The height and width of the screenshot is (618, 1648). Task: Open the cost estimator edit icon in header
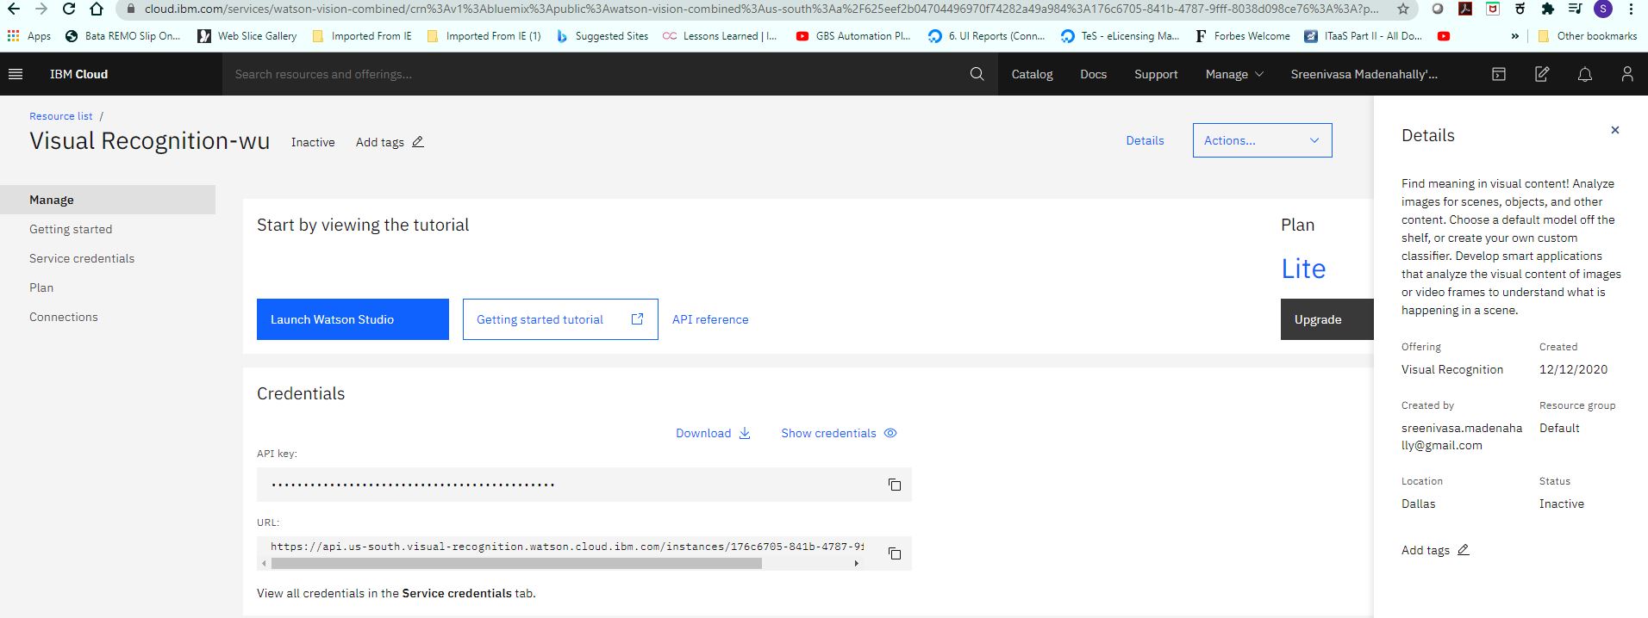[x=1542, y=74]
